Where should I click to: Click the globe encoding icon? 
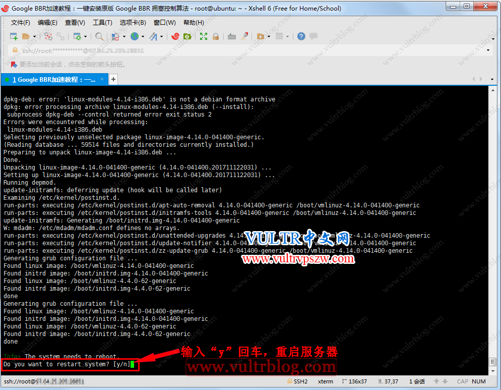tap(135, 36)
